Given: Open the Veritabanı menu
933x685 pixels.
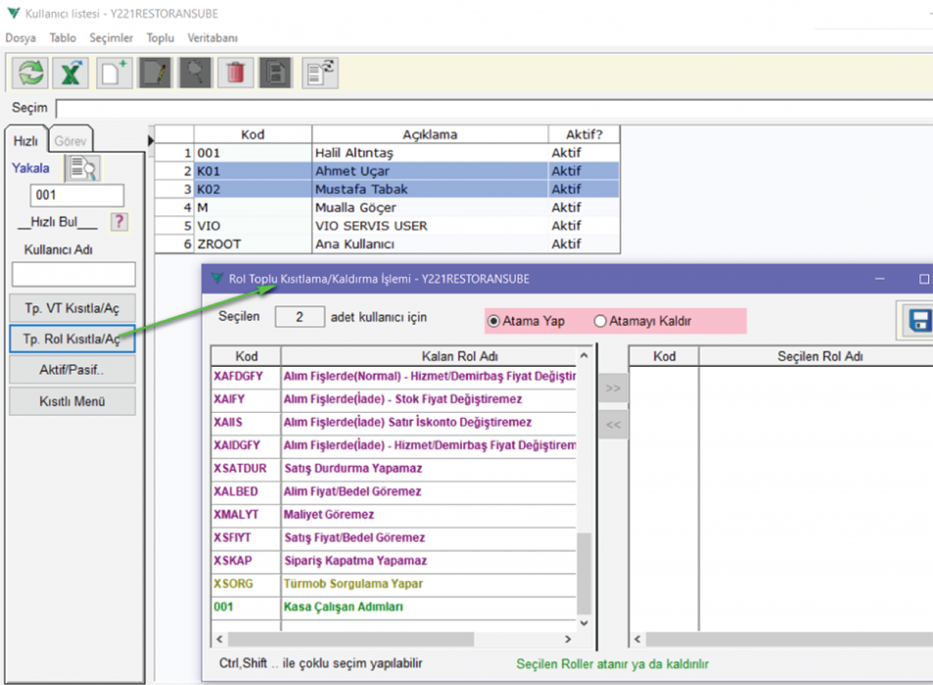Looking at the screenshot, I should (x=210, y=38).
